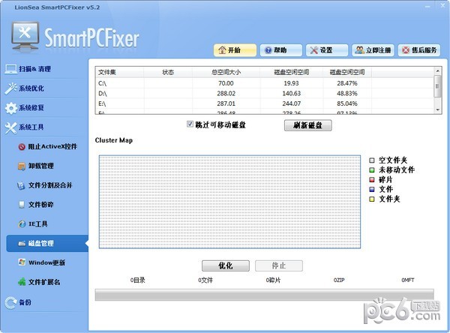Click the 28.47% free space cell
The width and height of the screenshot is (450, 333).
(x=347, y=83)
